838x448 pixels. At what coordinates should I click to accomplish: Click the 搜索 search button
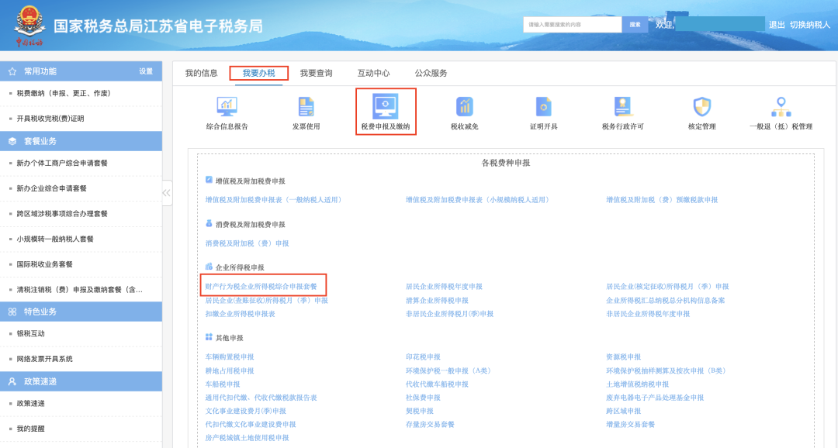[635, 24]
